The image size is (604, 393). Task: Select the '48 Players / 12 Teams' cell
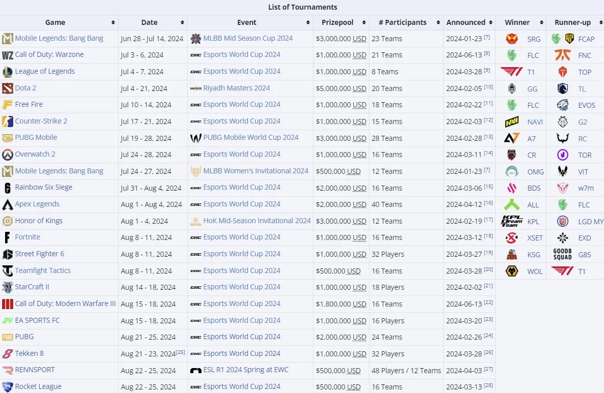tap(406, 371)
